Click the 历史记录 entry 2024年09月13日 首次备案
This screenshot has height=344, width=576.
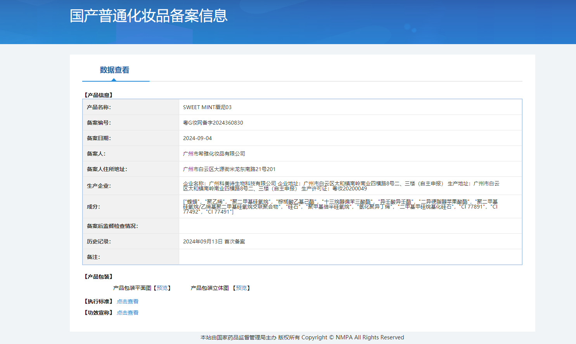214,241
